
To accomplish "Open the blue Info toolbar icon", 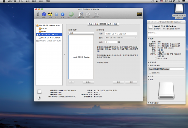I will pyautogui.click(x=44, y=14).
